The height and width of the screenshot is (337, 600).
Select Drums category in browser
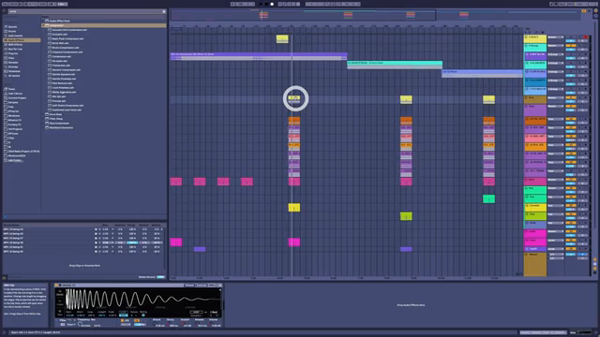click(12, 31)
